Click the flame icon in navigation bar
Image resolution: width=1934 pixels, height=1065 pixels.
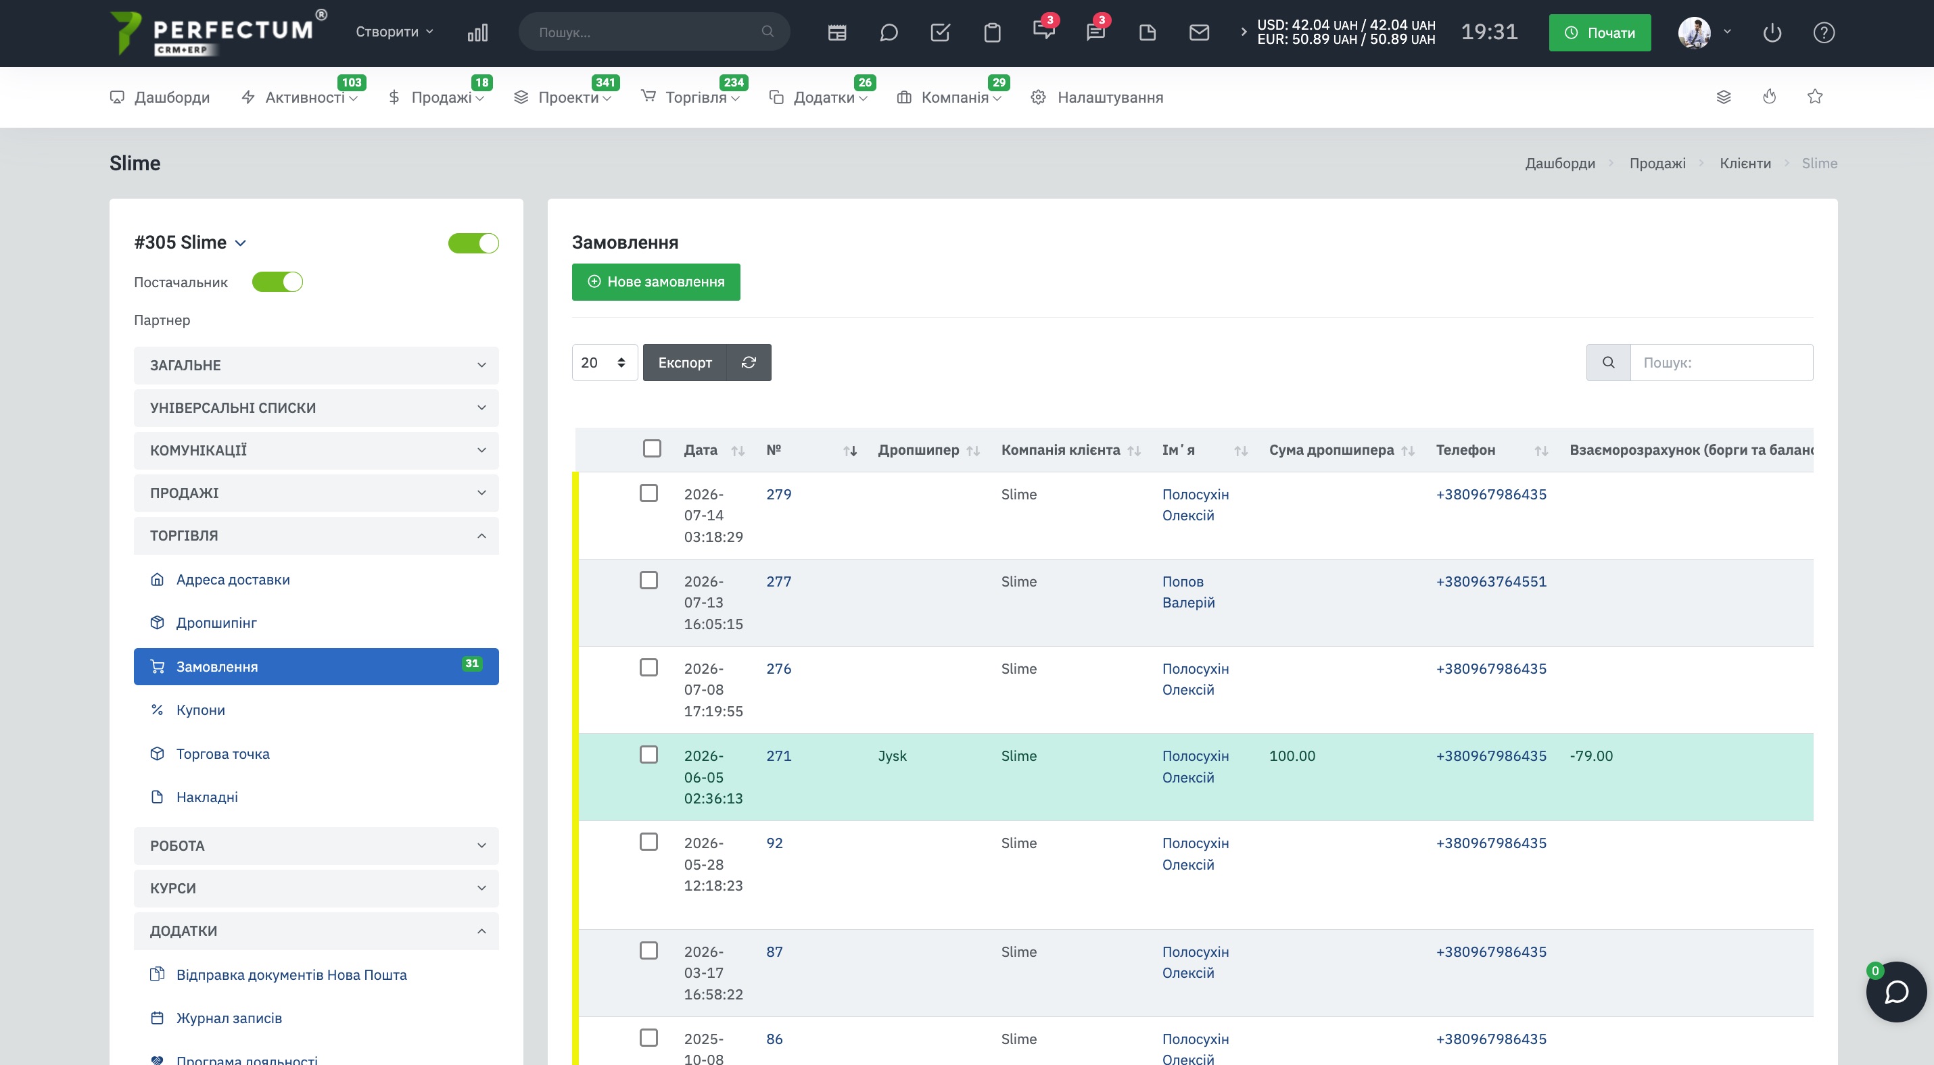point(1770,97)
